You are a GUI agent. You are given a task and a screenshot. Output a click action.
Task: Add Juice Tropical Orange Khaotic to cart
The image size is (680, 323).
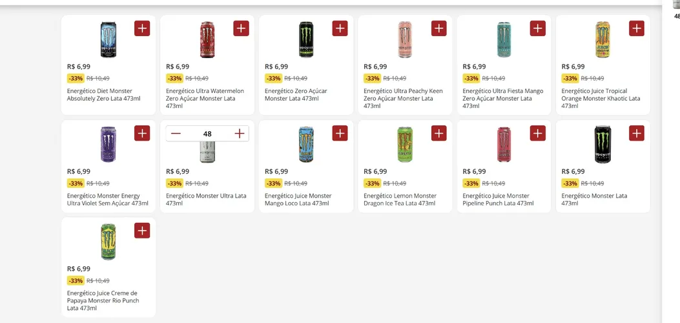pyautogui.click(x=637, y=28)
